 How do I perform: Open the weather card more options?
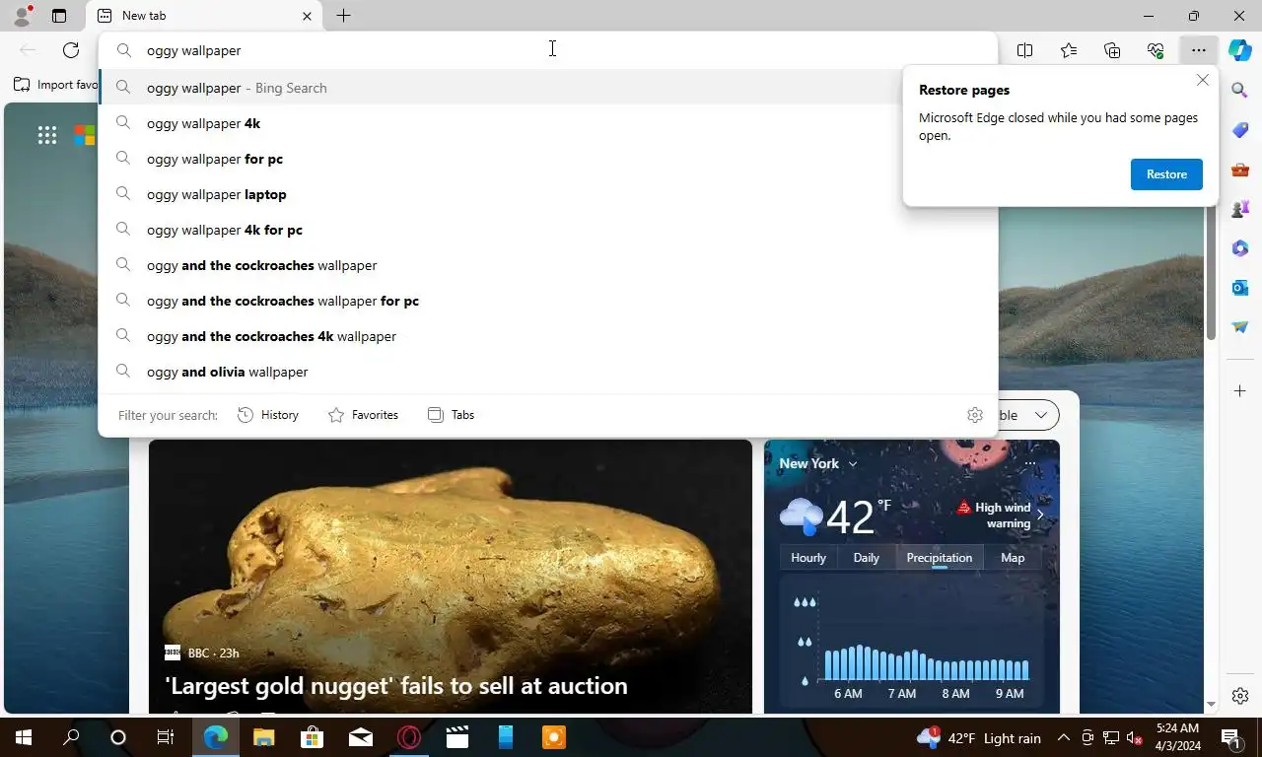1030,463
